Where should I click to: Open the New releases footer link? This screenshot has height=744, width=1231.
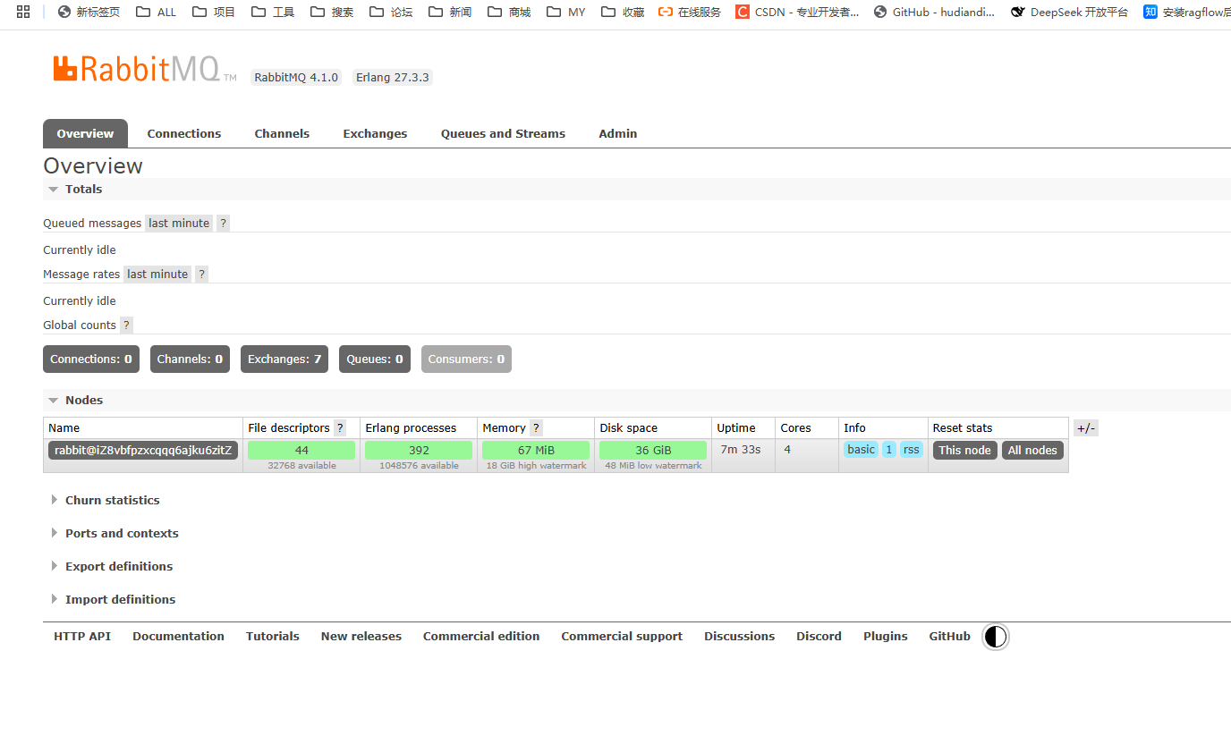(361, 637)
